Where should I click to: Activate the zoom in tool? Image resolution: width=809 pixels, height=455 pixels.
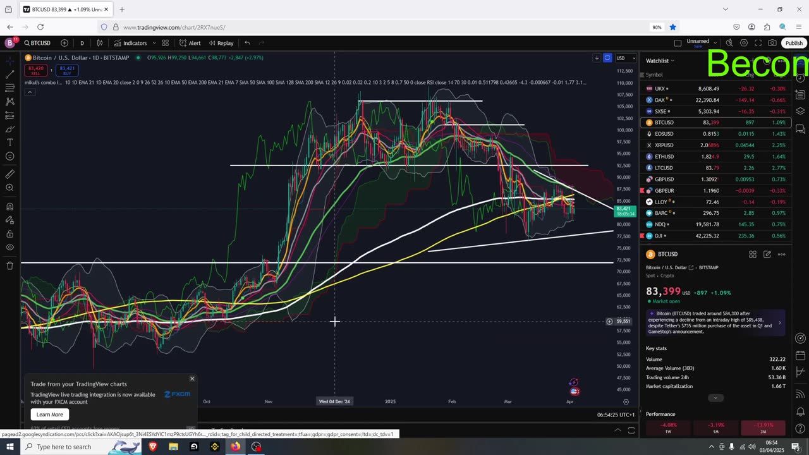coord(9,188)
